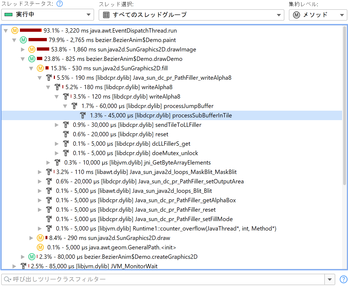Screen dimensions: 348x286
Task: Click the EventDispatchThread.run method icon
Action: [x=15, y=31]
